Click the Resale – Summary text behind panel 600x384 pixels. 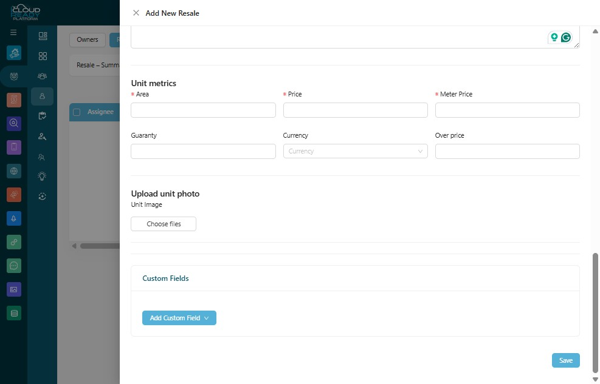point(98,66)
